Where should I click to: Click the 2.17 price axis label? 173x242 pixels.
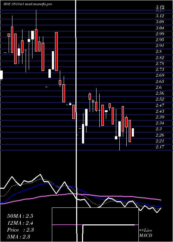(160, 147)
